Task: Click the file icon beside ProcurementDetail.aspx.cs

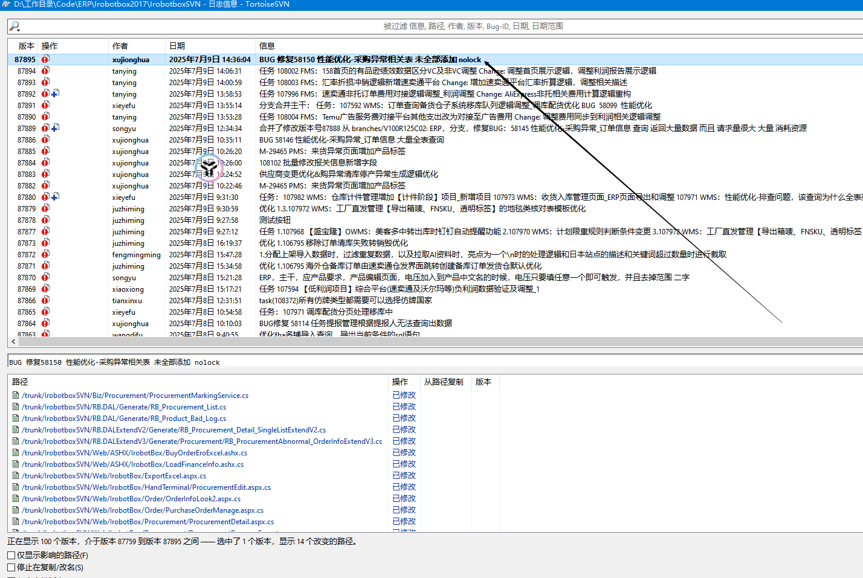Action: click(x=16, y=522)
